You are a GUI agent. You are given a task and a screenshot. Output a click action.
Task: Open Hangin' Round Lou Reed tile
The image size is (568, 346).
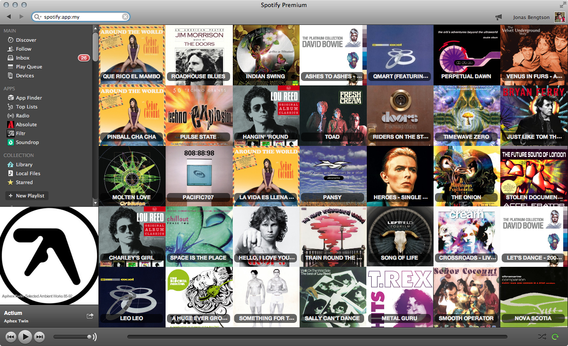click(x=266, y=115)
